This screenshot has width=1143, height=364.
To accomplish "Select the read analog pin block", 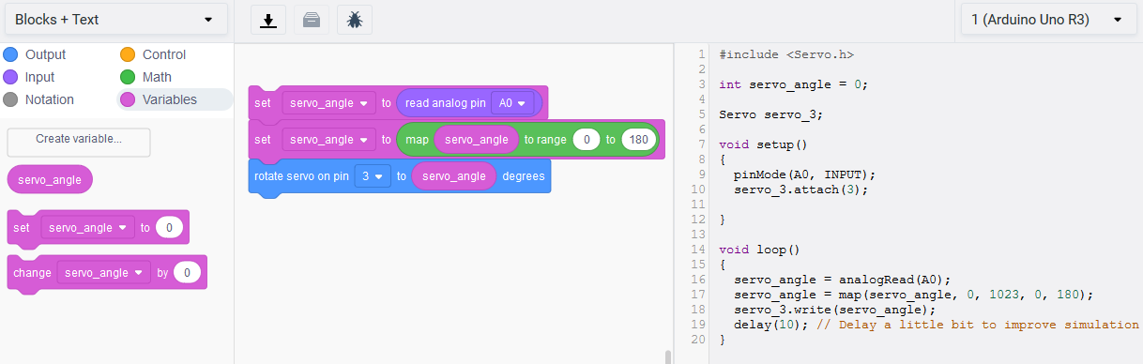I will tap(445, 102).
